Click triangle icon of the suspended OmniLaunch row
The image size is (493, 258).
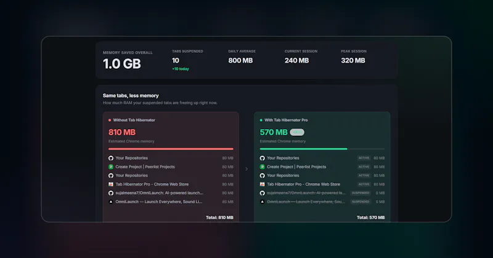[263, 202]
